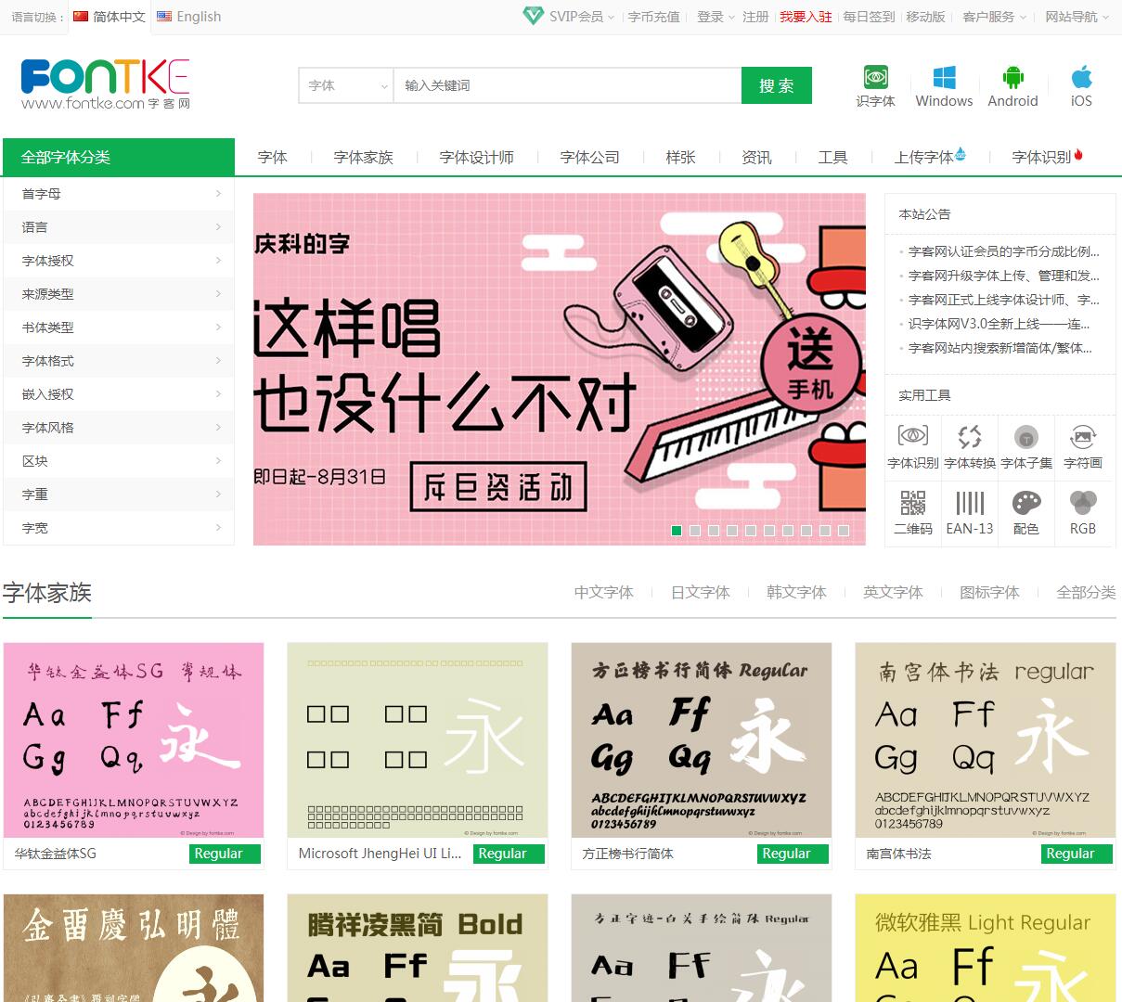This screenshot has height=1002, width=1122.
Task: Select the last banner slide indicator
Action: (844, 531)
